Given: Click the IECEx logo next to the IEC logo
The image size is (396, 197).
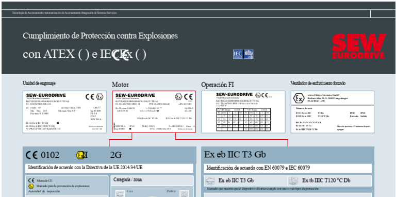Looking at the screenshot, I should (x=249, y=54).
